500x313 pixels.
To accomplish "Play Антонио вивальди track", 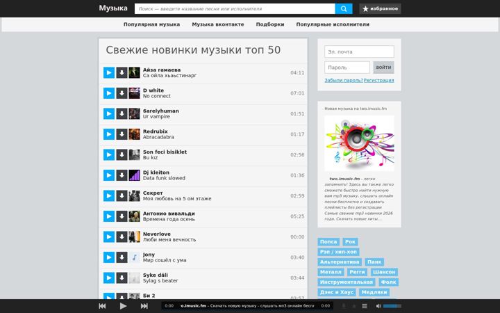I will [x=109, y=216].
